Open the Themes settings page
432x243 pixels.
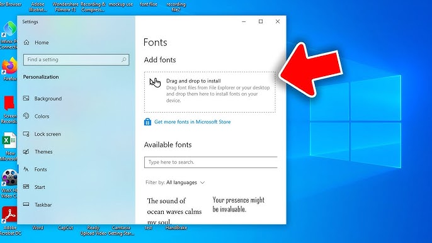[43, 152]
